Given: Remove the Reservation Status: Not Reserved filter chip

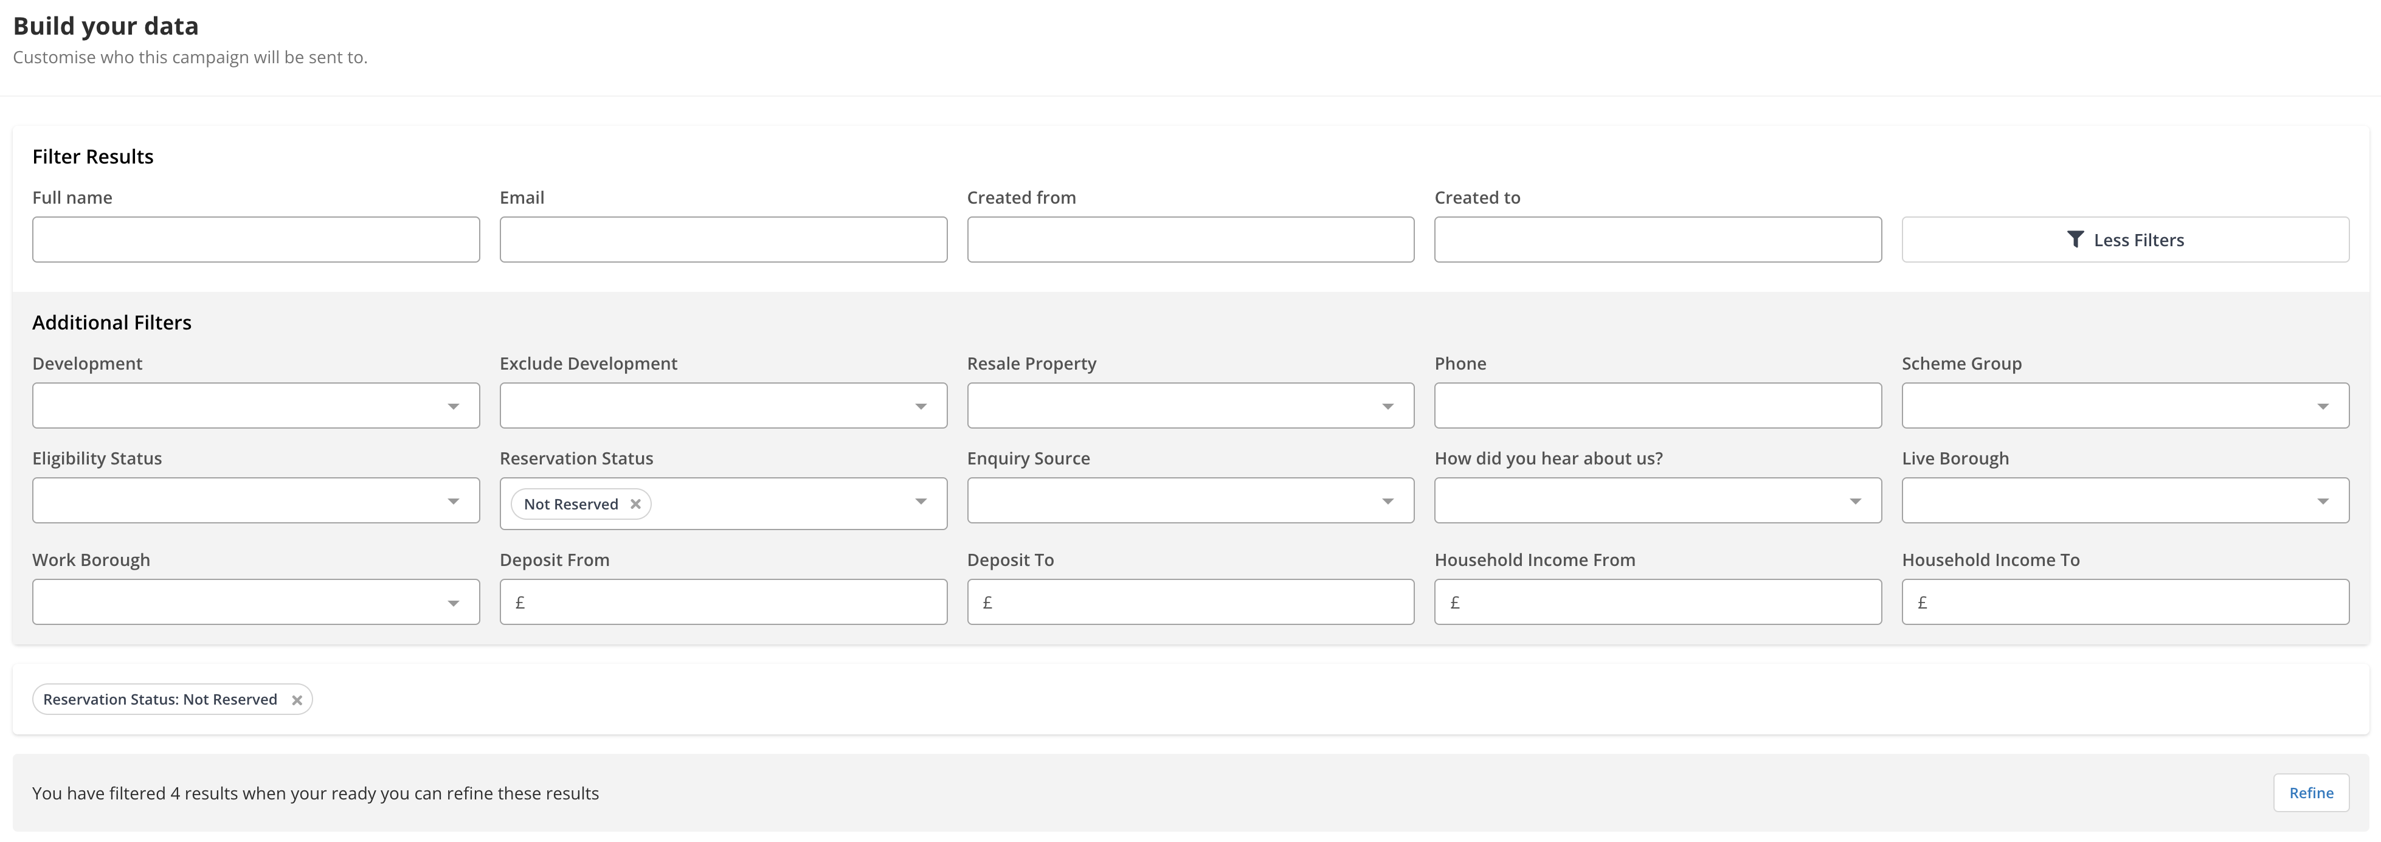Looking at the screenshot, I should [x=297, y=700].
